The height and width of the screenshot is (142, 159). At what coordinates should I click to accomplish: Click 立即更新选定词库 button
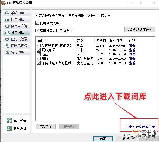[140, 29]
